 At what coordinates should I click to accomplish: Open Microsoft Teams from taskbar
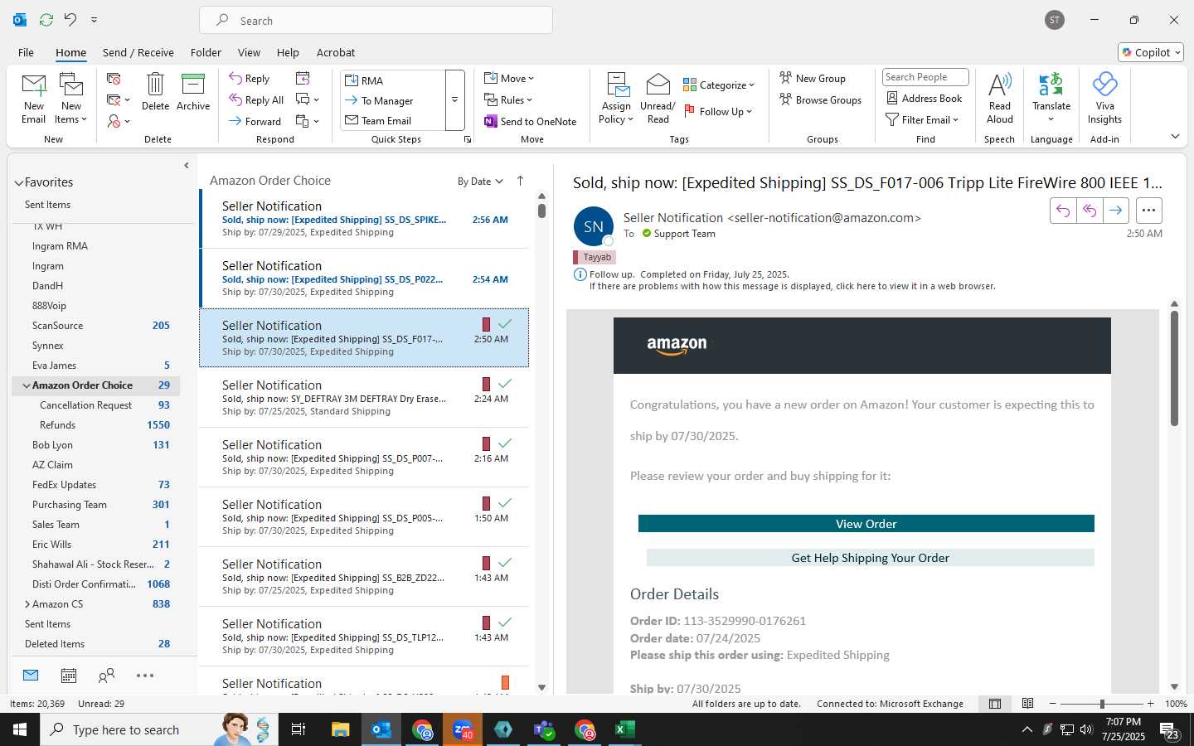coord(544,729)
